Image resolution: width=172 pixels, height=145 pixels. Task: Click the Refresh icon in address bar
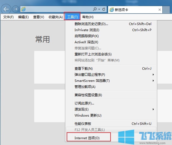click(x=104, y=9)
